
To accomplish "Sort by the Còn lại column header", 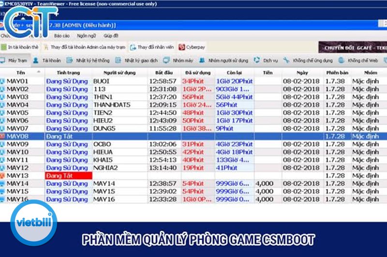I will click(x=234, y=72).
